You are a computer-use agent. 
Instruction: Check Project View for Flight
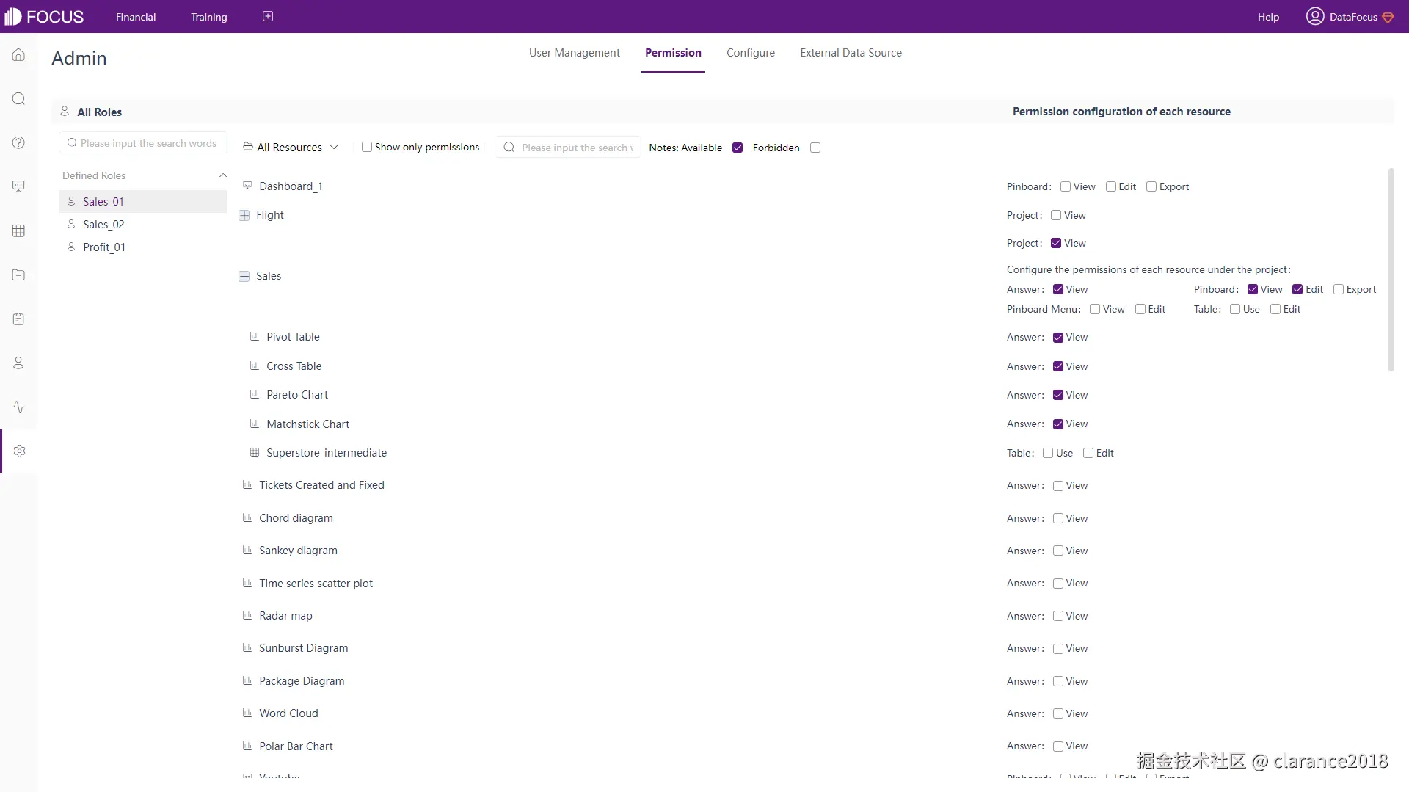point(1056,215)
